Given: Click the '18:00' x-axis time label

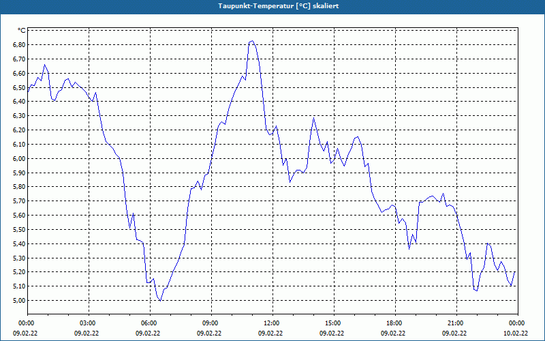Looking at the screenshot, I should point(394,323).
